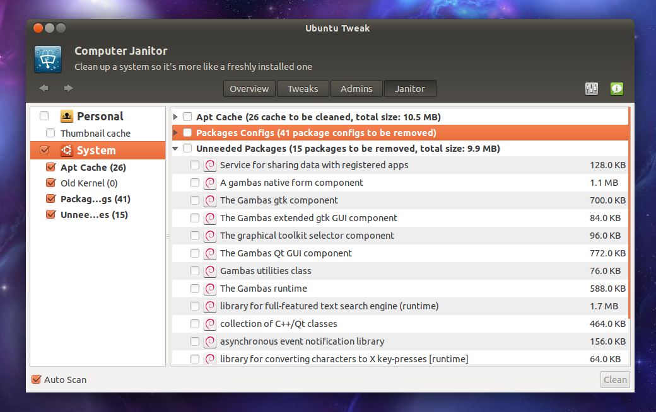Open the green info icon
This screenshot has height=412, width=656.
point(617,89)
